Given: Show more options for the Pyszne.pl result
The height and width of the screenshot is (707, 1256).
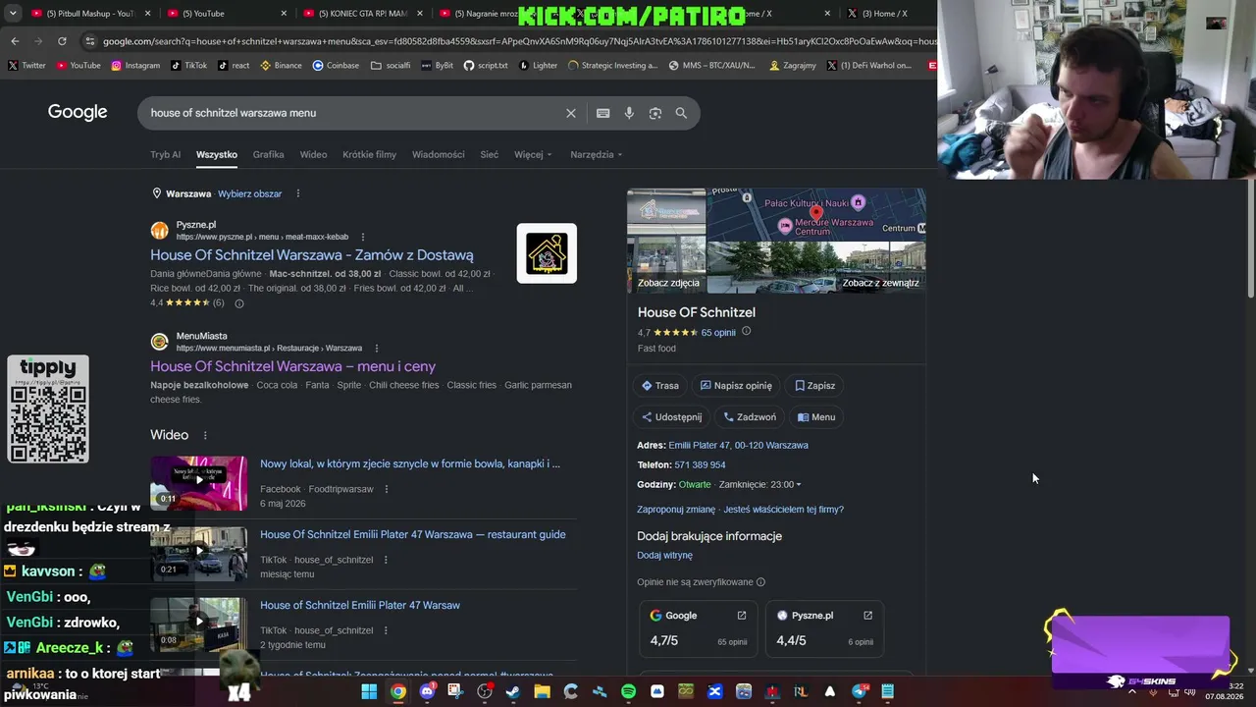Looking at the screenshot, I should point(362,237).
